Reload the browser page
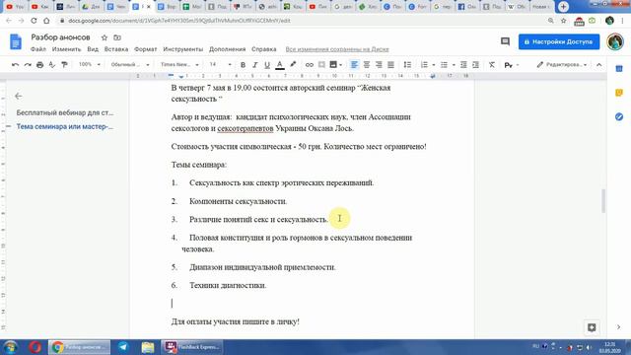631x355 pixels. [34, 21]
